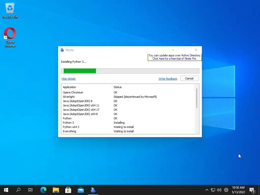Click Waiting to install status for Everything
Viewport: 260px width, 195px height.
124,131
